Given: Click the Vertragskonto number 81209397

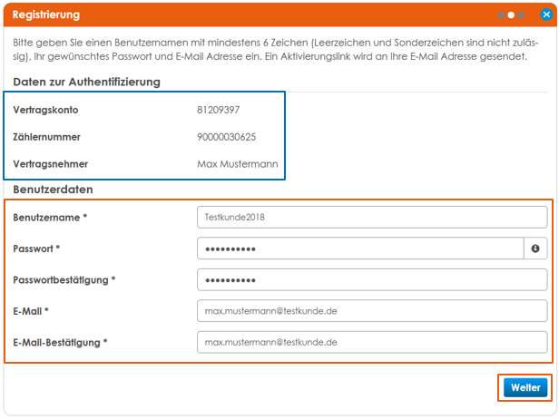Looking at the screenshot, I should pyautogui.click(x=219, y=110).
